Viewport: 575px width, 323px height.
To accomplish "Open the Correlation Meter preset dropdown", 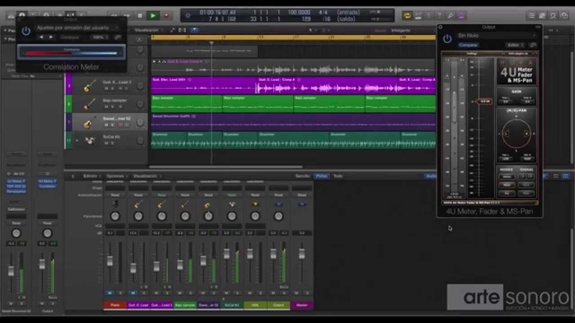I will click(78, 28).
